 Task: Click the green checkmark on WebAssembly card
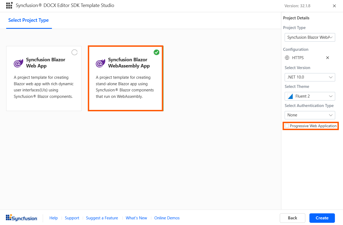(x=156, y=52)
